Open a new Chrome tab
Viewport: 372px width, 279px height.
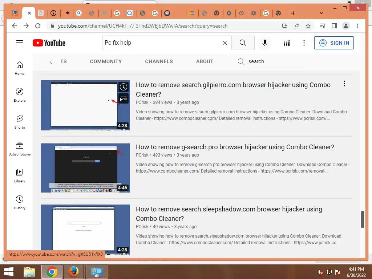click(x=293, y=13)
